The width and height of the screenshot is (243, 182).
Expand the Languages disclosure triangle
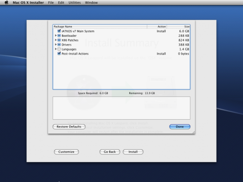pos(56,49)
